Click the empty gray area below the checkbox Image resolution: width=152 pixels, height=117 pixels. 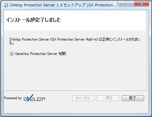(x=75, y=73)
